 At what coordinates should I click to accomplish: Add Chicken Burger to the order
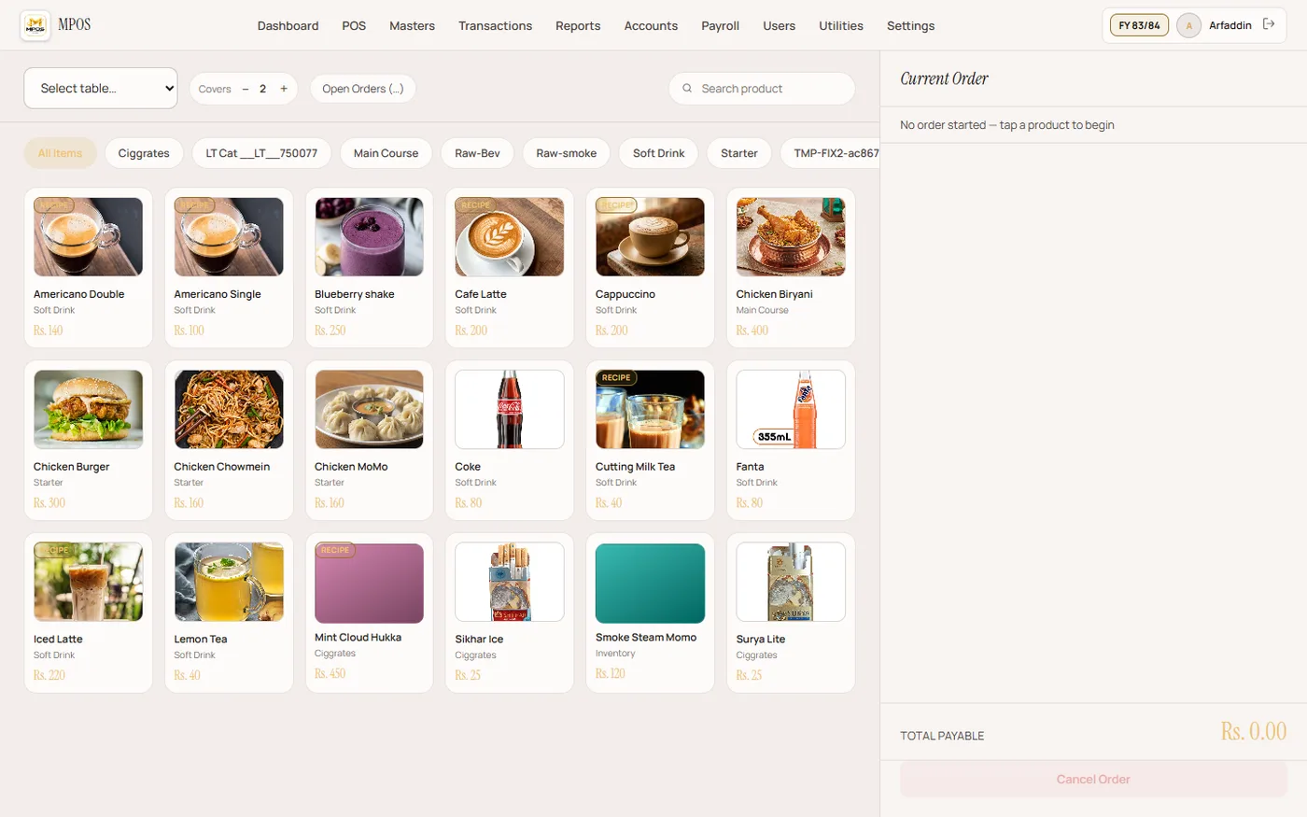click(x=89, y=441)
